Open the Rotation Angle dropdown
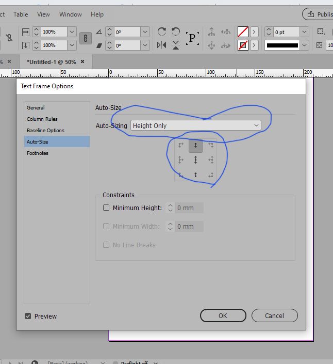The image size is (333, 364). pyautogui.click(x=145, y=32)
